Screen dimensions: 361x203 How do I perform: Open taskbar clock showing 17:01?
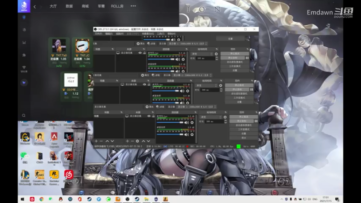click(x=325, y=199)
